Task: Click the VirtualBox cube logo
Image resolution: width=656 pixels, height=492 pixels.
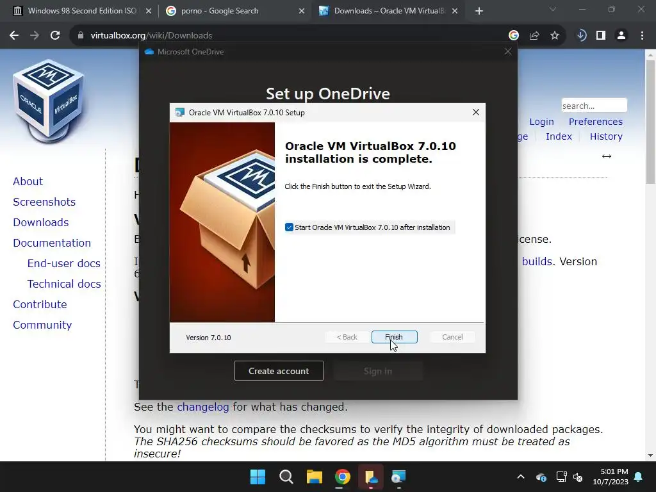Action: coord(48,101)
